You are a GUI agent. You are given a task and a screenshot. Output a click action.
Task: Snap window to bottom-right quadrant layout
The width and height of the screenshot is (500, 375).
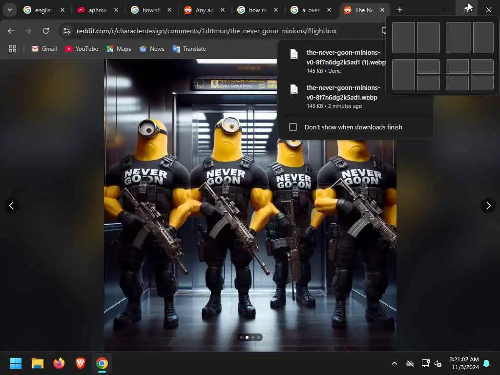click(482, 83)
